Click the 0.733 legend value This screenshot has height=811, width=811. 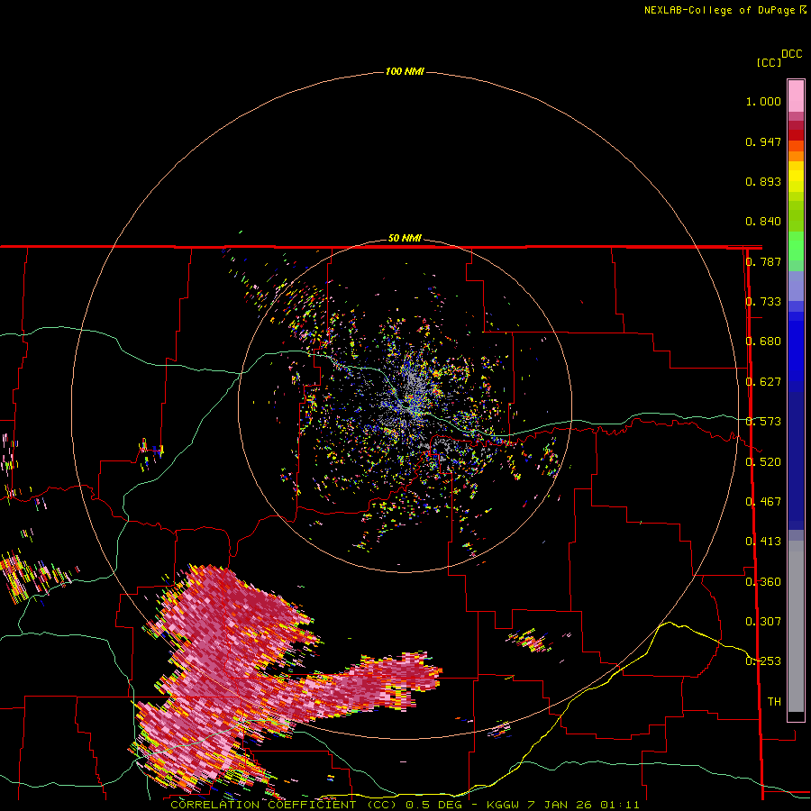click(763, 302)
